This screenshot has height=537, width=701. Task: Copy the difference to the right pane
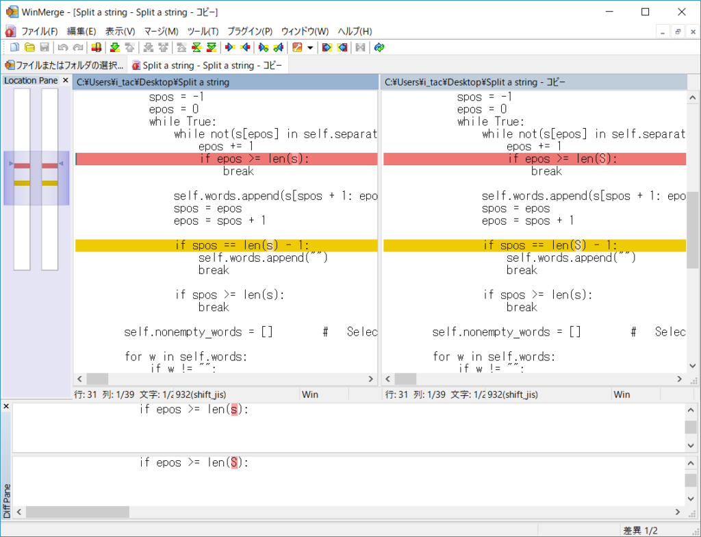tap(230, 47)
